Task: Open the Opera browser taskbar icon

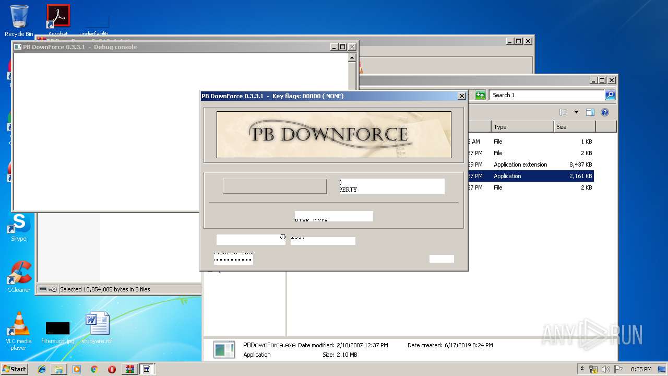Action: tap(112, 369)
